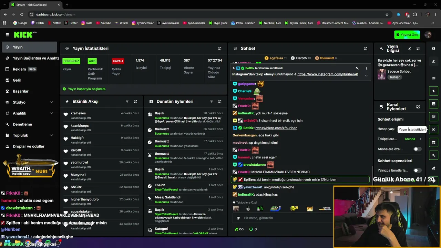Screen dimensions: 441x248
Task: Toggle the wrench stream info widget icon
Action: [x=433, y=155]
